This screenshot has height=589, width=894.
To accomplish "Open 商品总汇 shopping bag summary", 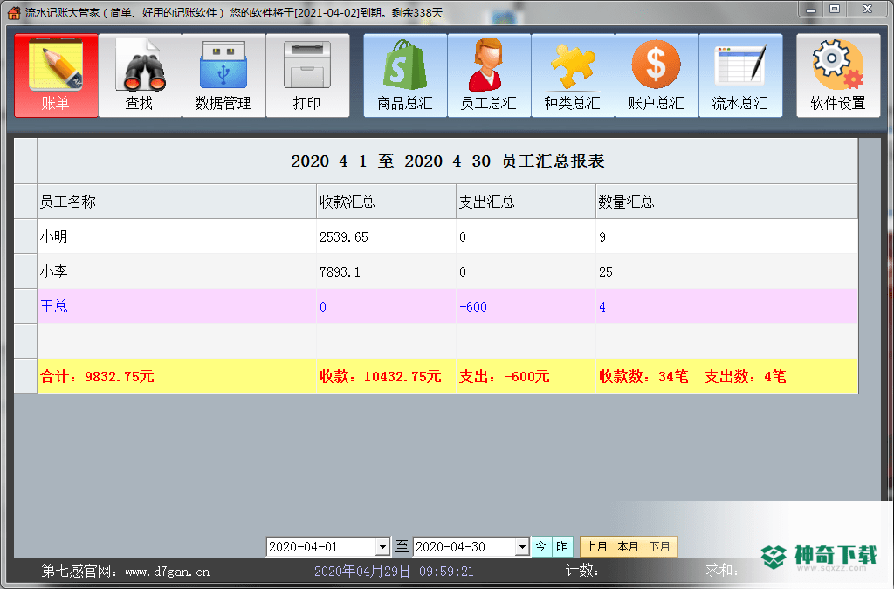I will [405, 76].
